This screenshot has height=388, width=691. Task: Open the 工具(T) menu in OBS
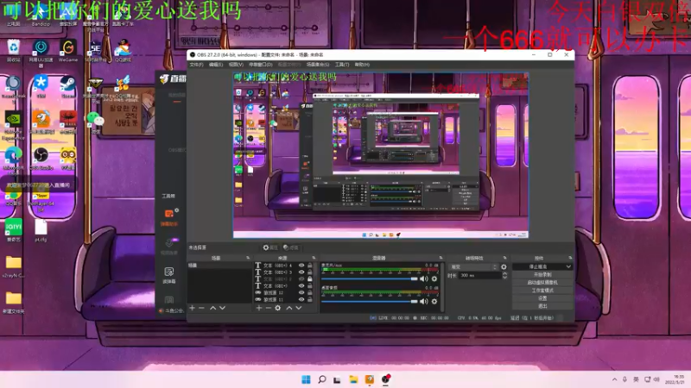tap(342, 65)
